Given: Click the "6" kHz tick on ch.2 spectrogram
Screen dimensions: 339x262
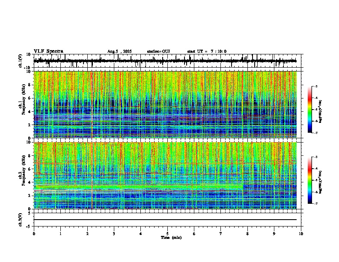Looking at the screenshot, I should (x=30, y=169).
